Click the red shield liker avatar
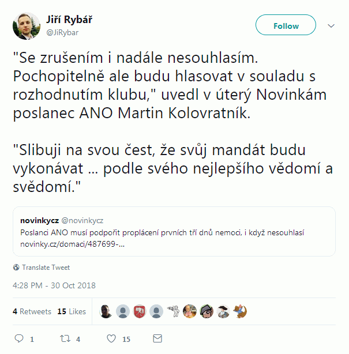Viewport: 349px width, 354px height. click(x=139, y=311)
